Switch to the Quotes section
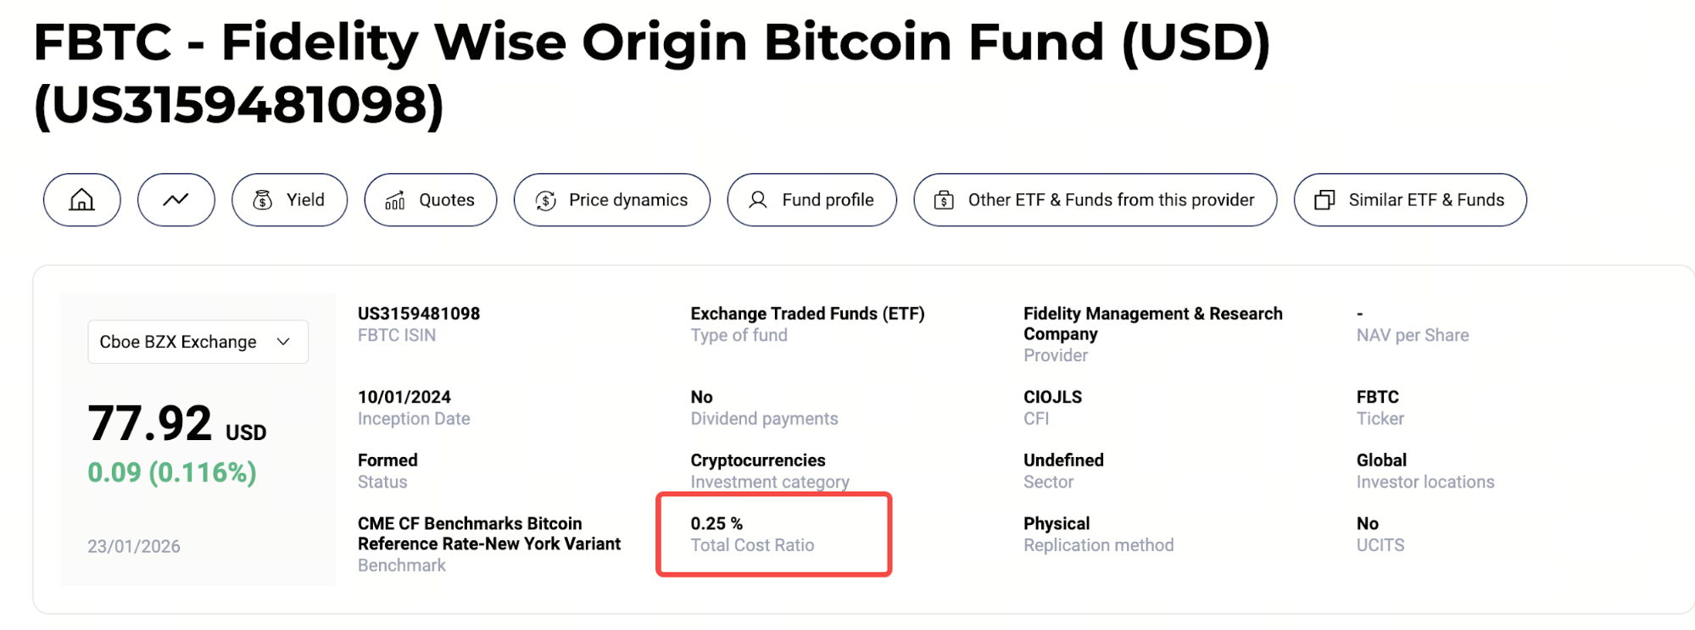1695x630 pixels. [430, 200]
